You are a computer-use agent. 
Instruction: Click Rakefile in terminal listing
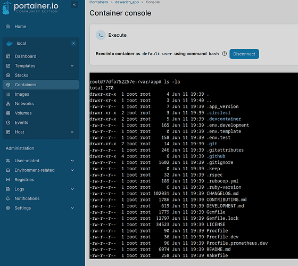(x=217, y=255)
